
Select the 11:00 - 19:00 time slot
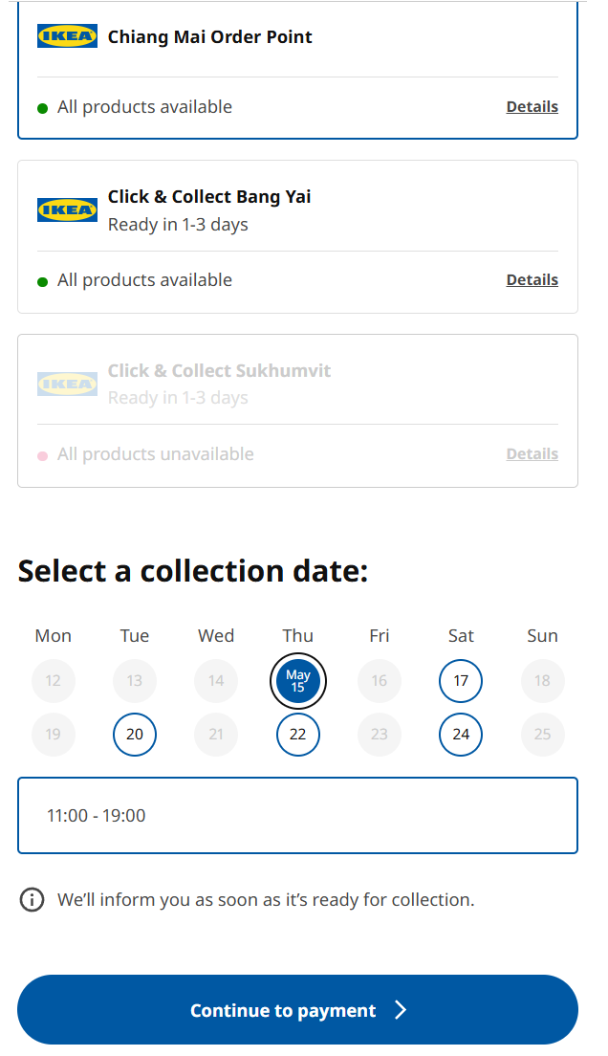tap(297, 816)
